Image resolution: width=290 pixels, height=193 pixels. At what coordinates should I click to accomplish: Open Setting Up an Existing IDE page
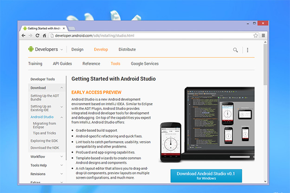41,108
